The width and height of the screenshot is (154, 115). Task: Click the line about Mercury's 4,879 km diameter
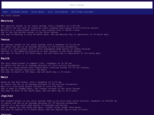[x=41, y=26]
